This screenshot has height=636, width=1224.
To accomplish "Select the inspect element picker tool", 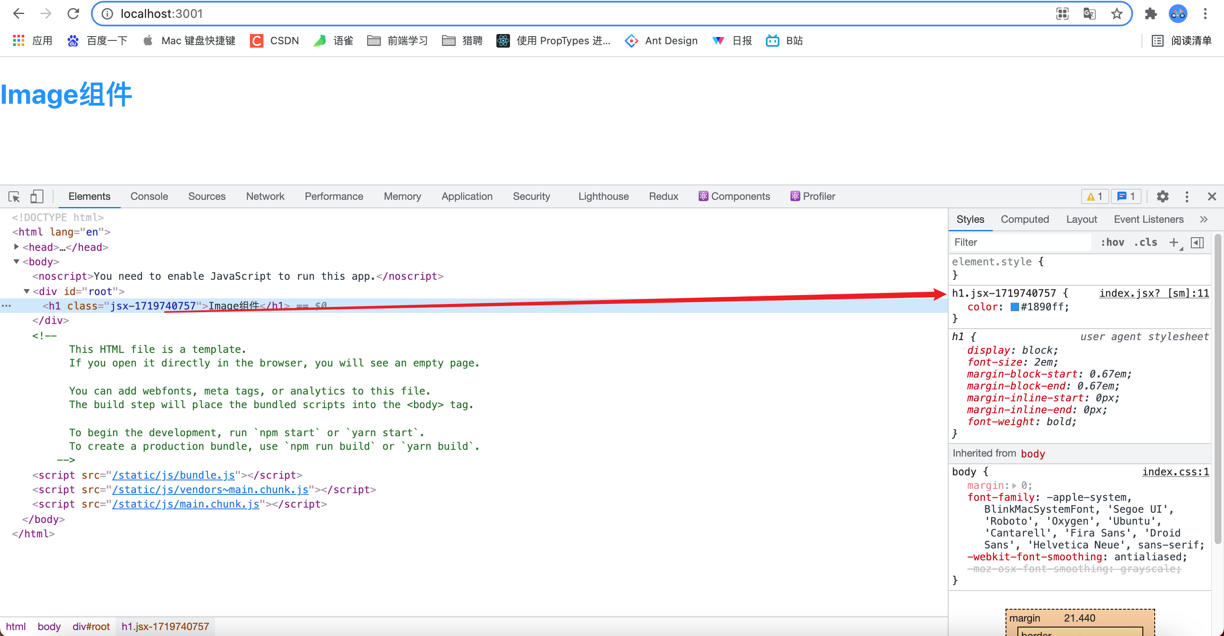I will point(14,196).
